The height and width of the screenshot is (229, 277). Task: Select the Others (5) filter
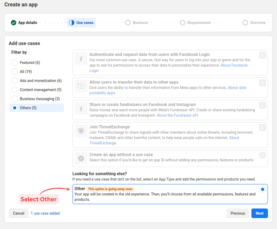coord(15,108)
